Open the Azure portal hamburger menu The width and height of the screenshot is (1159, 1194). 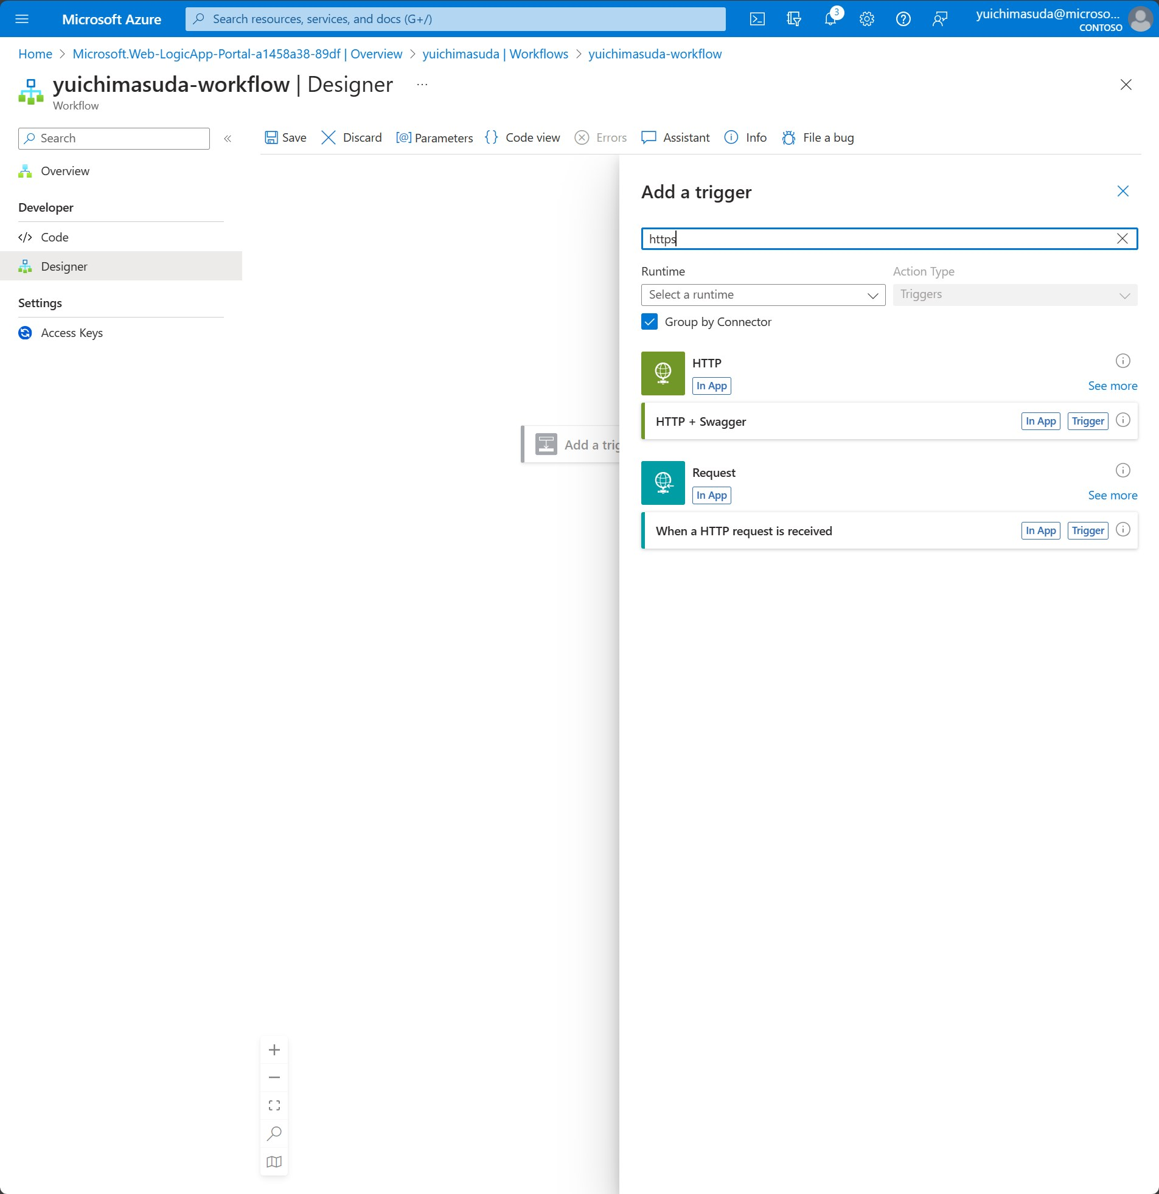[22, 19]
